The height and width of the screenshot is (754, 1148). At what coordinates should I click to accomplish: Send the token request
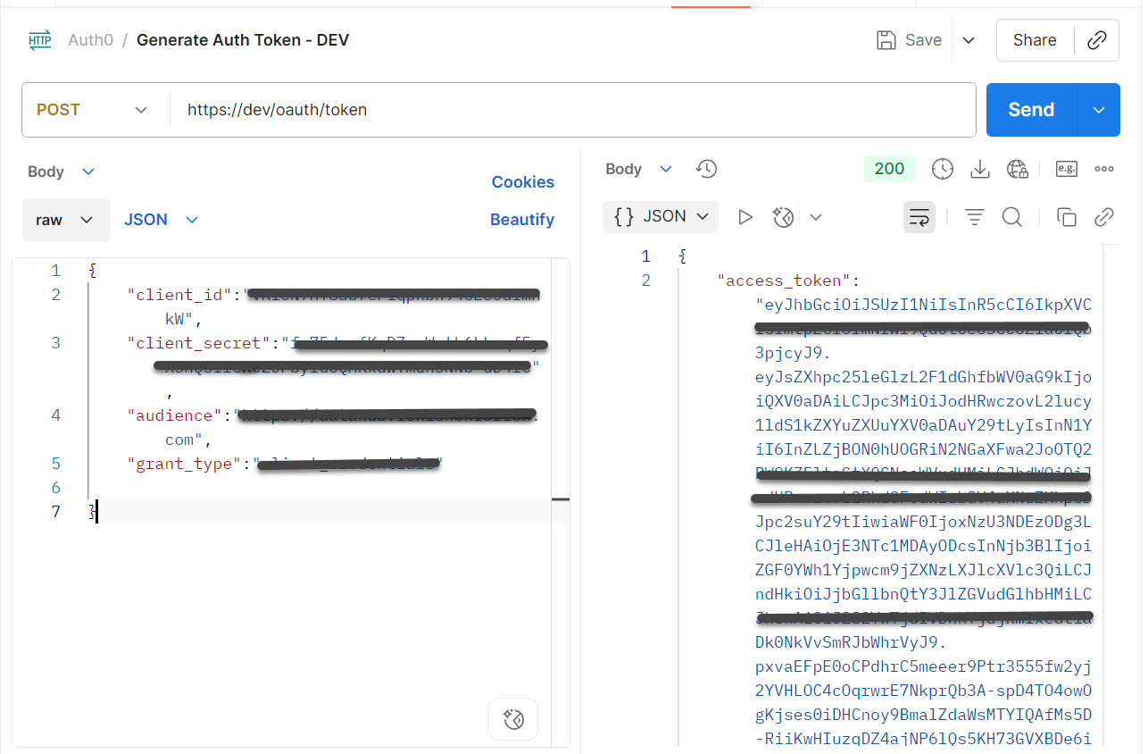[x=1030, y=109]
